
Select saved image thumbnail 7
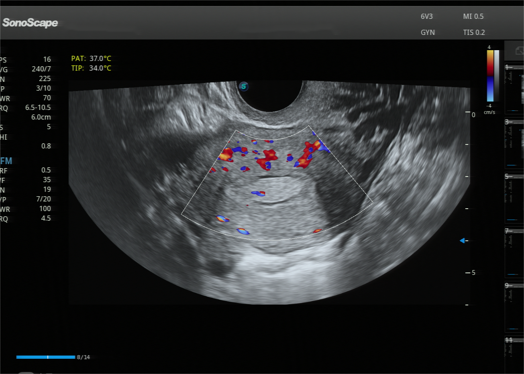tap(514, 252)
